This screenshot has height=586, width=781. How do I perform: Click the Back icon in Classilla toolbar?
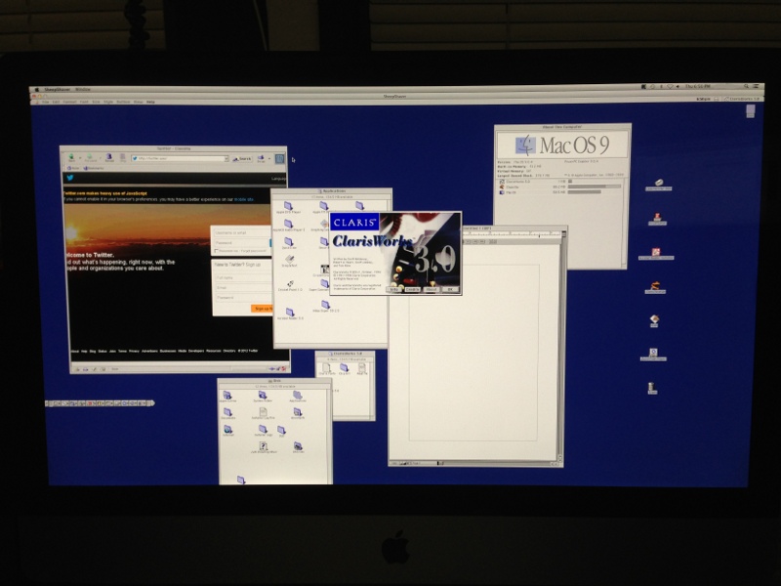point(71,157)
